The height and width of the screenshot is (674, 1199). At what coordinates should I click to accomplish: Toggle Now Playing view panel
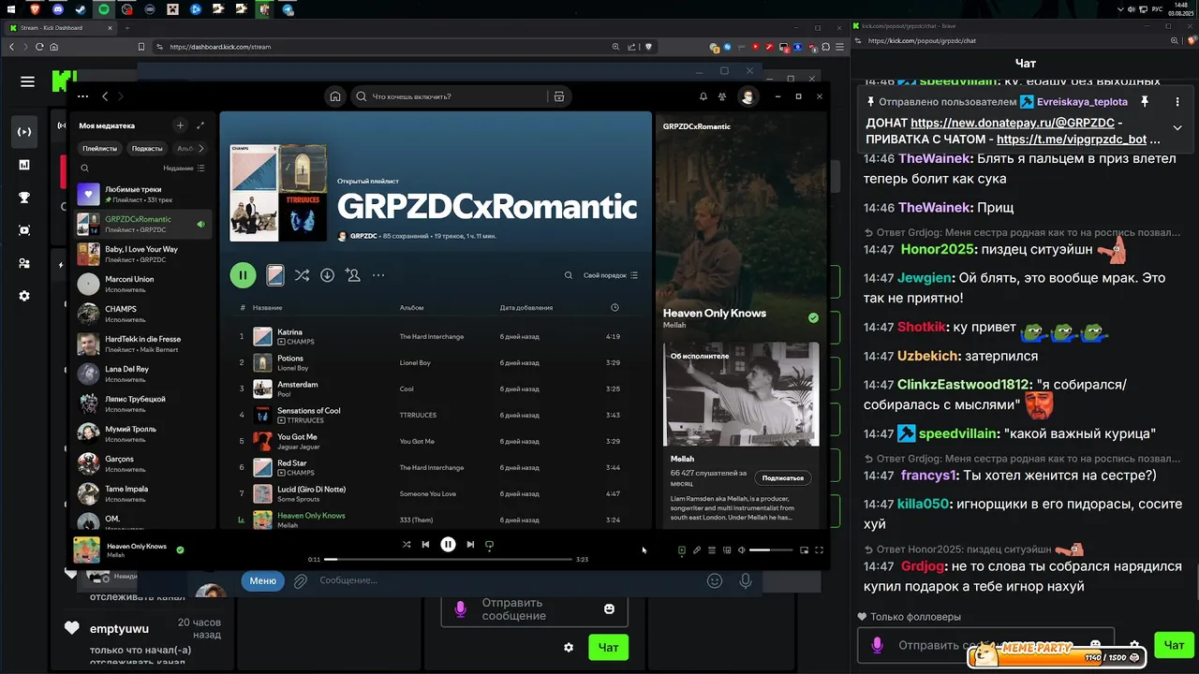(682, 550)
